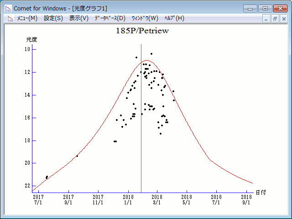This screenshot has width=292, height=219.
Task: Click the magnitude 22 tick label
Action: [28, 186]
